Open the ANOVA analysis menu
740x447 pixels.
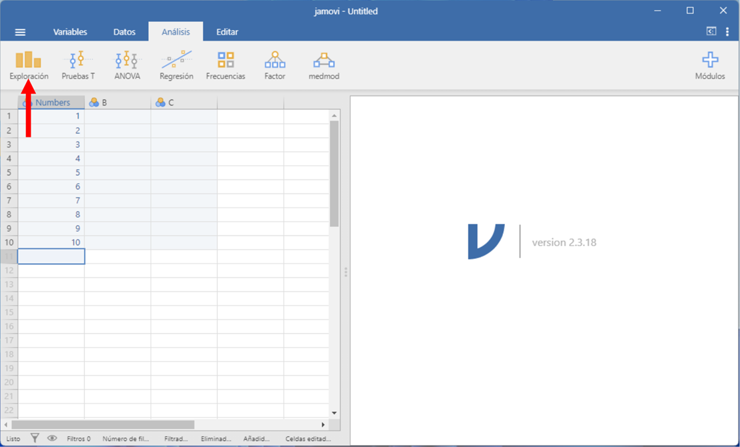click(127, 65)
